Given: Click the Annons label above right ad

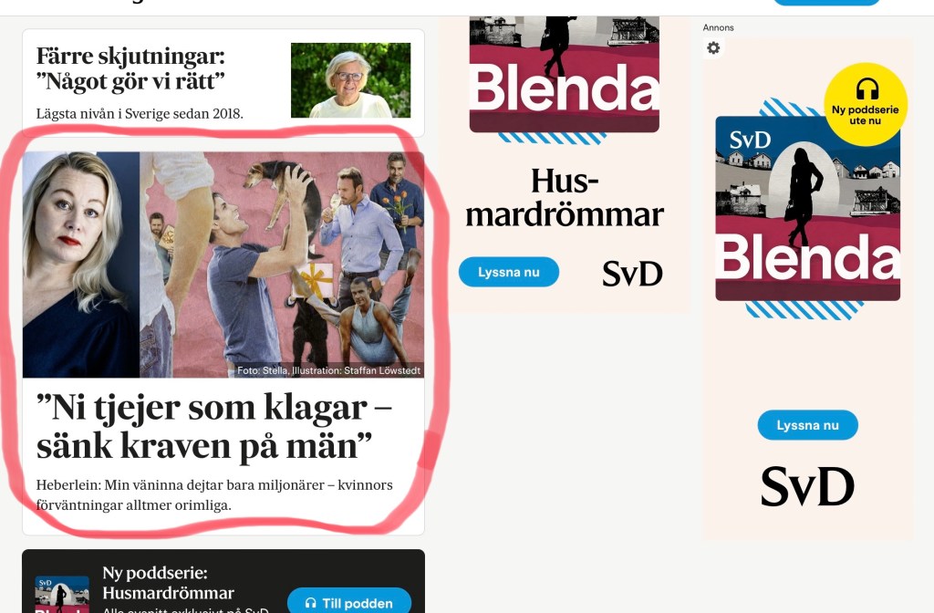Looking at the screenshot, I should [718, 27].
